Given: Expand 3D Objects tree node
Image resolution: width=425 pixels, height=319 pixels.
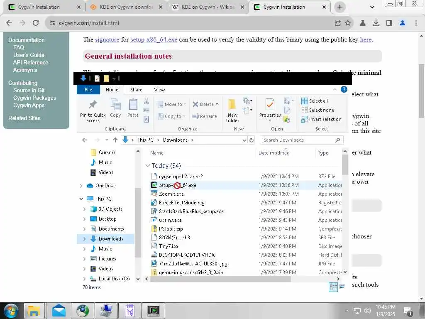Looking at the screenshot, I should (x=84, y=209).
